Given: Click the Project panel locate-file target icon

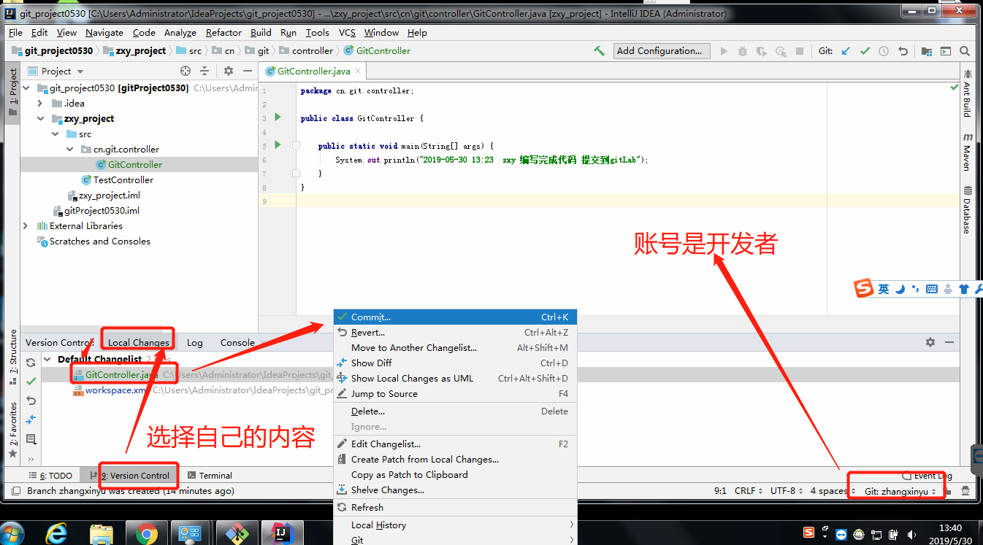Looking at the screenshot, I should (185, 71).
